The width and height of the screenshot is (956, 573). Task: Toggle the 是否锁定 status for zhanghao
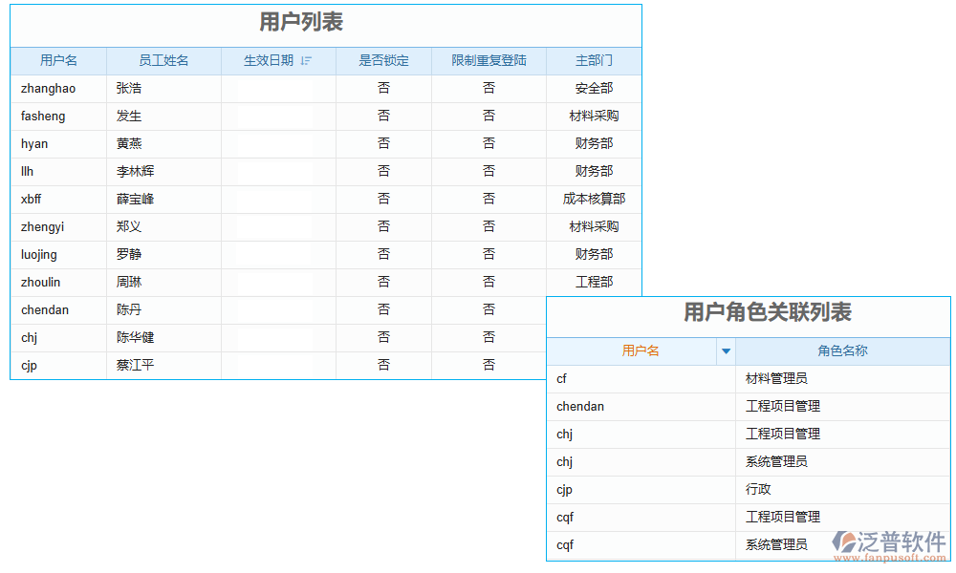pos(383,88)
